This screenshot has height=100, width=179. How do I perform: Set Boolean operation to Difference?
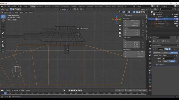pos(174,52)
